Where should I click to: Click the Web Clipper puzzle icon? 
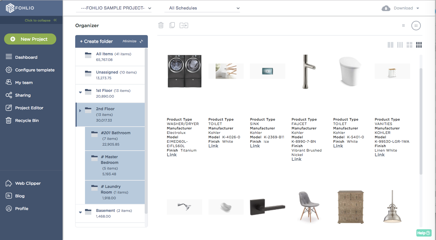(x=9, y=183)
